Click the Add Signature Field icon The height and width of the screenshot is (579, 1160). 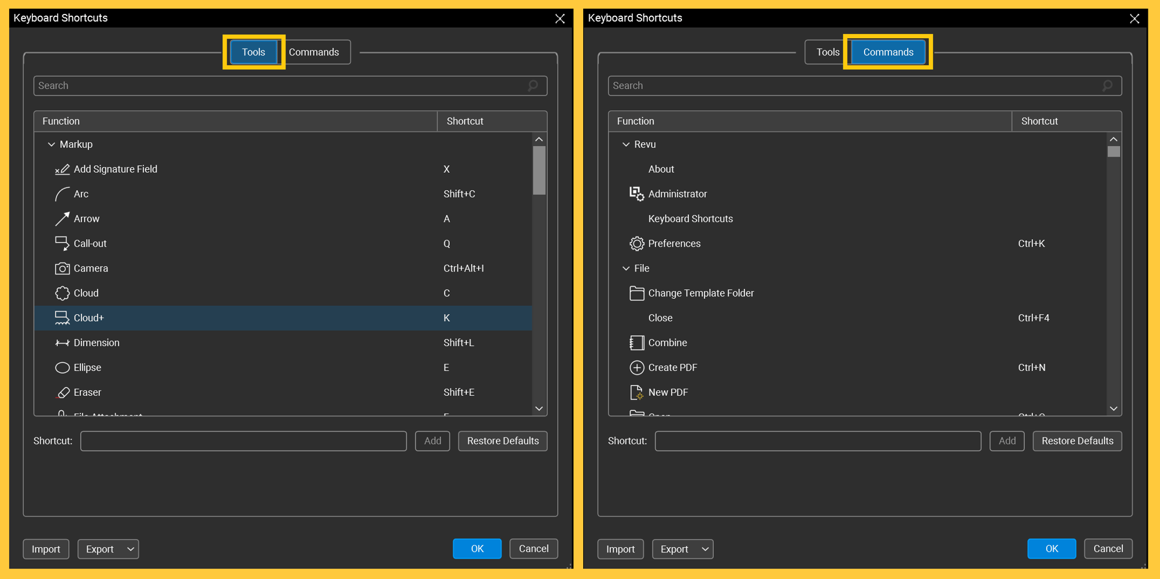(x=62, y=169)
